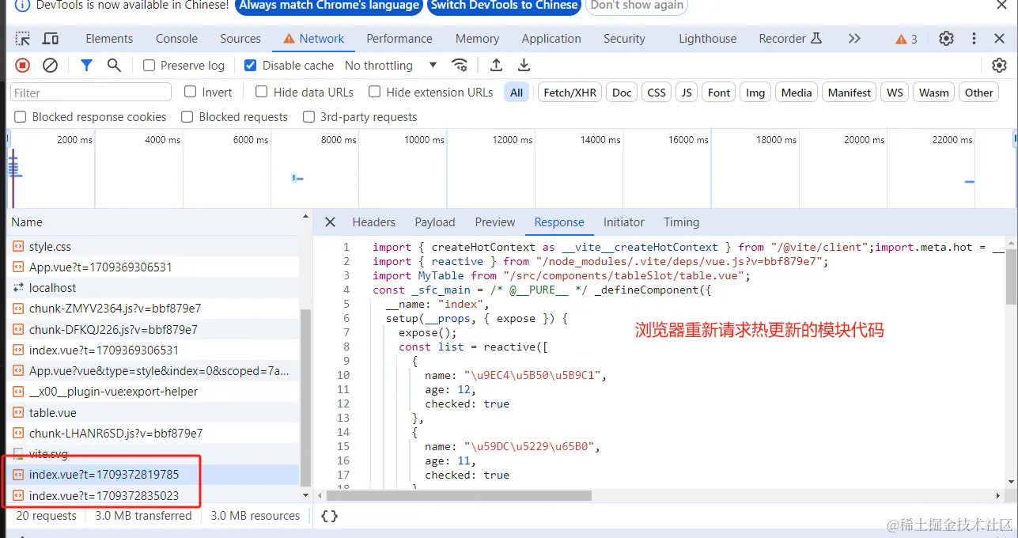Select index.vue?t=1709372835023 request
The width and height of the screenshot is (1018, 538).
tap(153, 496)
